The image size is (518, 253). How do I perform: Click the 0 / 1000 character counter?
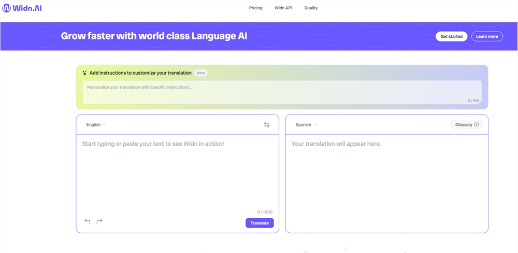[x=265, y=212]
